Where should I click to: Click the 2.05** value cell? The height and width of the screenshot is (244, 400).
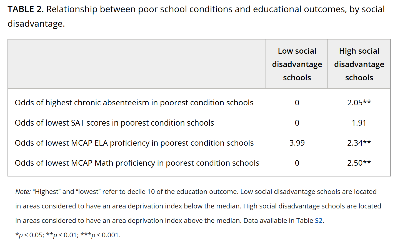pyautogui.click(x=359, y=103)
